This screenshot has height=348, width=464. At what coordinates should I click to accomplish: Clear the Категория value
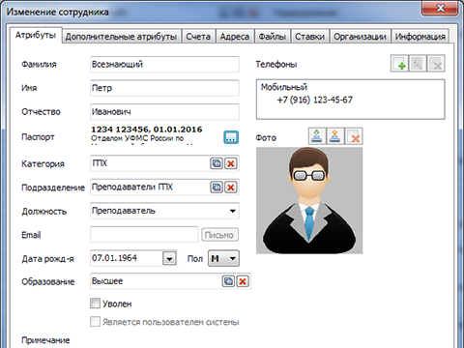point(231,163)
